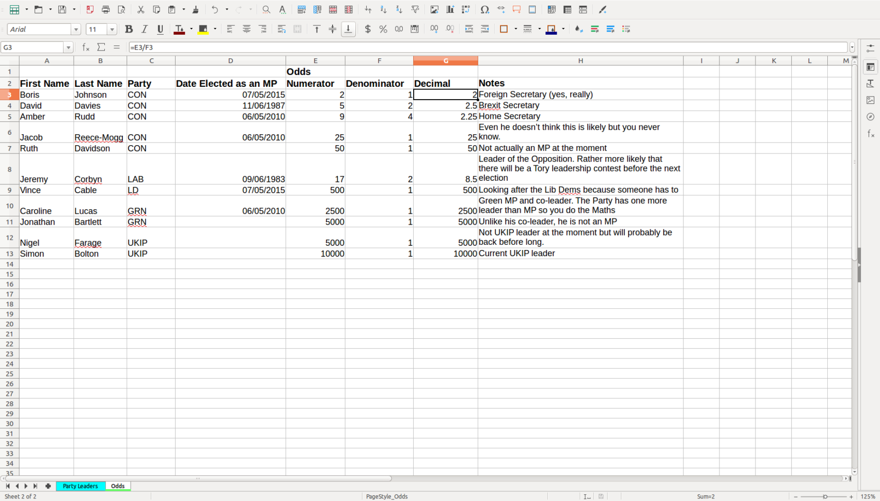This screenshot has width=880, height=501.
Task: Export the spreadsheet directly as PDF
Action: (90, 9)
